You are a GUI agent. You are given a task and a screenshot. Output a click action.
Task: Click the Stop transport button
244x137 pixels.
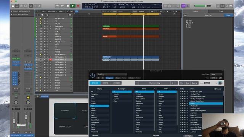coord(67,6)
